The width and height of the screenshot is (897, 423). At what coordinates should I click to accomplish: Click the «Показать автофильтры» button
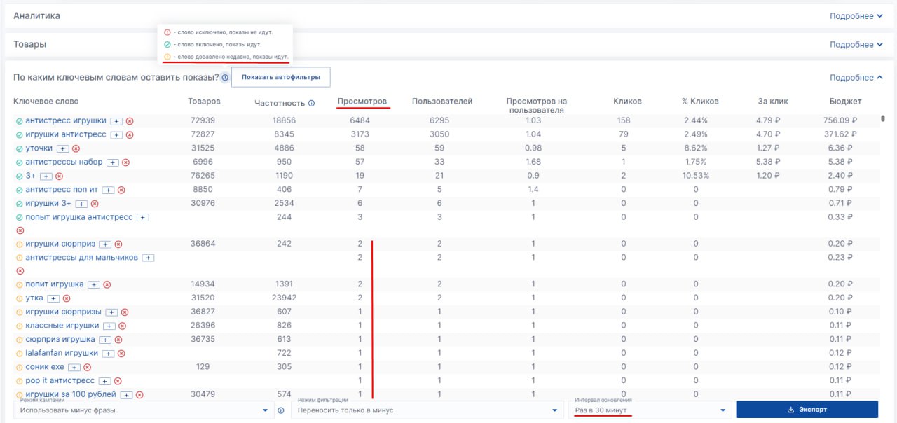pyautogui.click(x=280, y=77)
